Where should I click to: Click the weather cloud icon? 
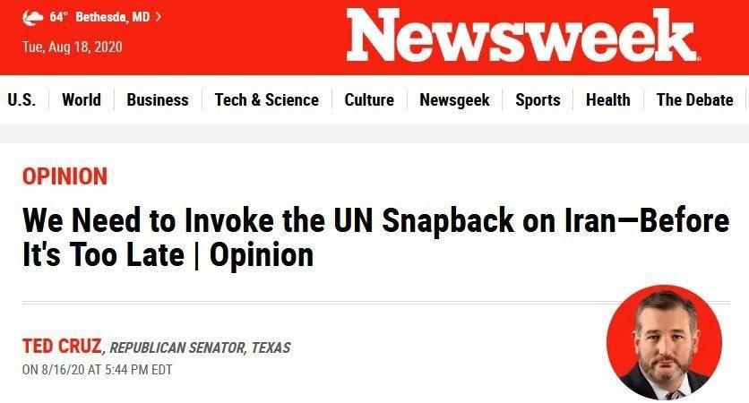coord(32,17)
